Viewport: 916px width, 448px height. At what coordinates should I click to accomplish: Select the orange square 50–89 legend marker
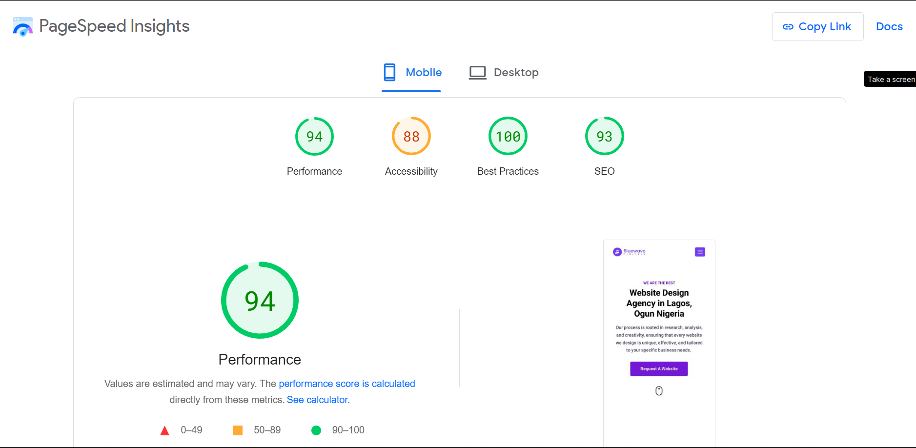pos(238,430)
